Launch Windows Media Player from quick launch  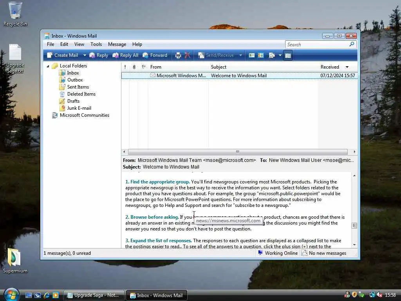(56, 296)
